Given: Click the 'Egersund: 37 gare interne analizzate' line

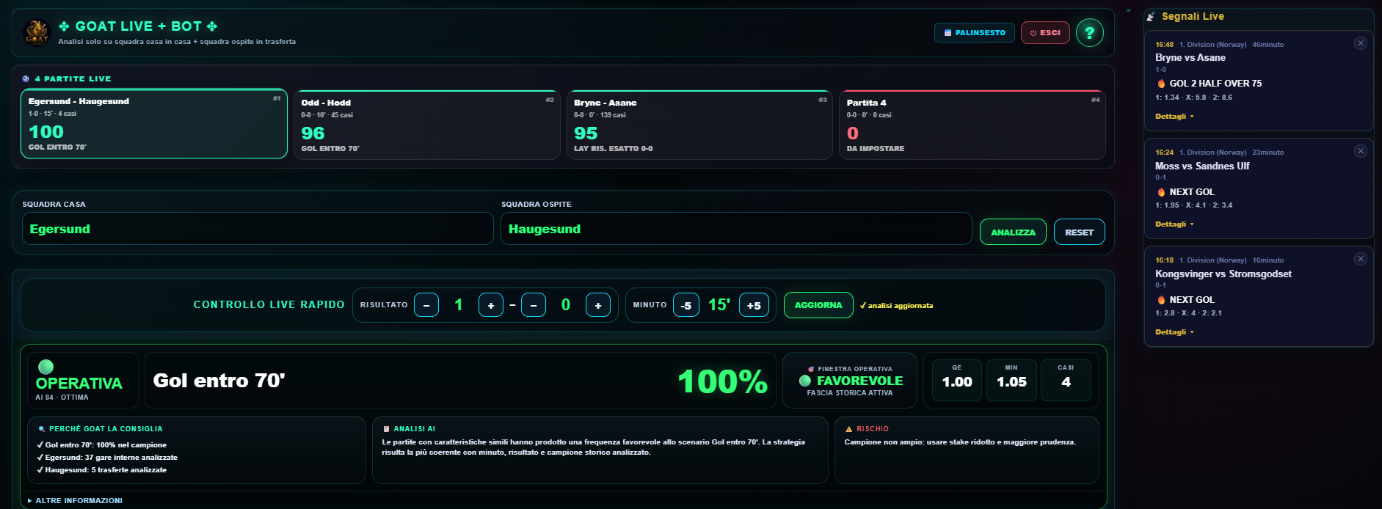Looking at the screenshot, I should pyautogui.click(x=107, y=458).
